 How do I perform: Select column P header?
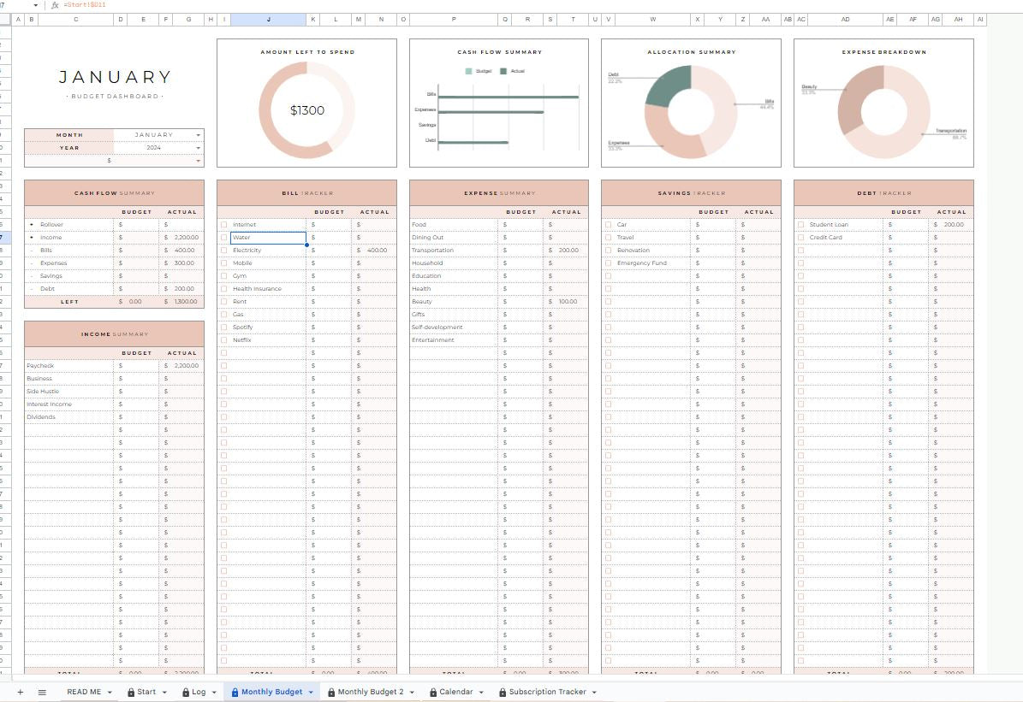tap(454, 20)
